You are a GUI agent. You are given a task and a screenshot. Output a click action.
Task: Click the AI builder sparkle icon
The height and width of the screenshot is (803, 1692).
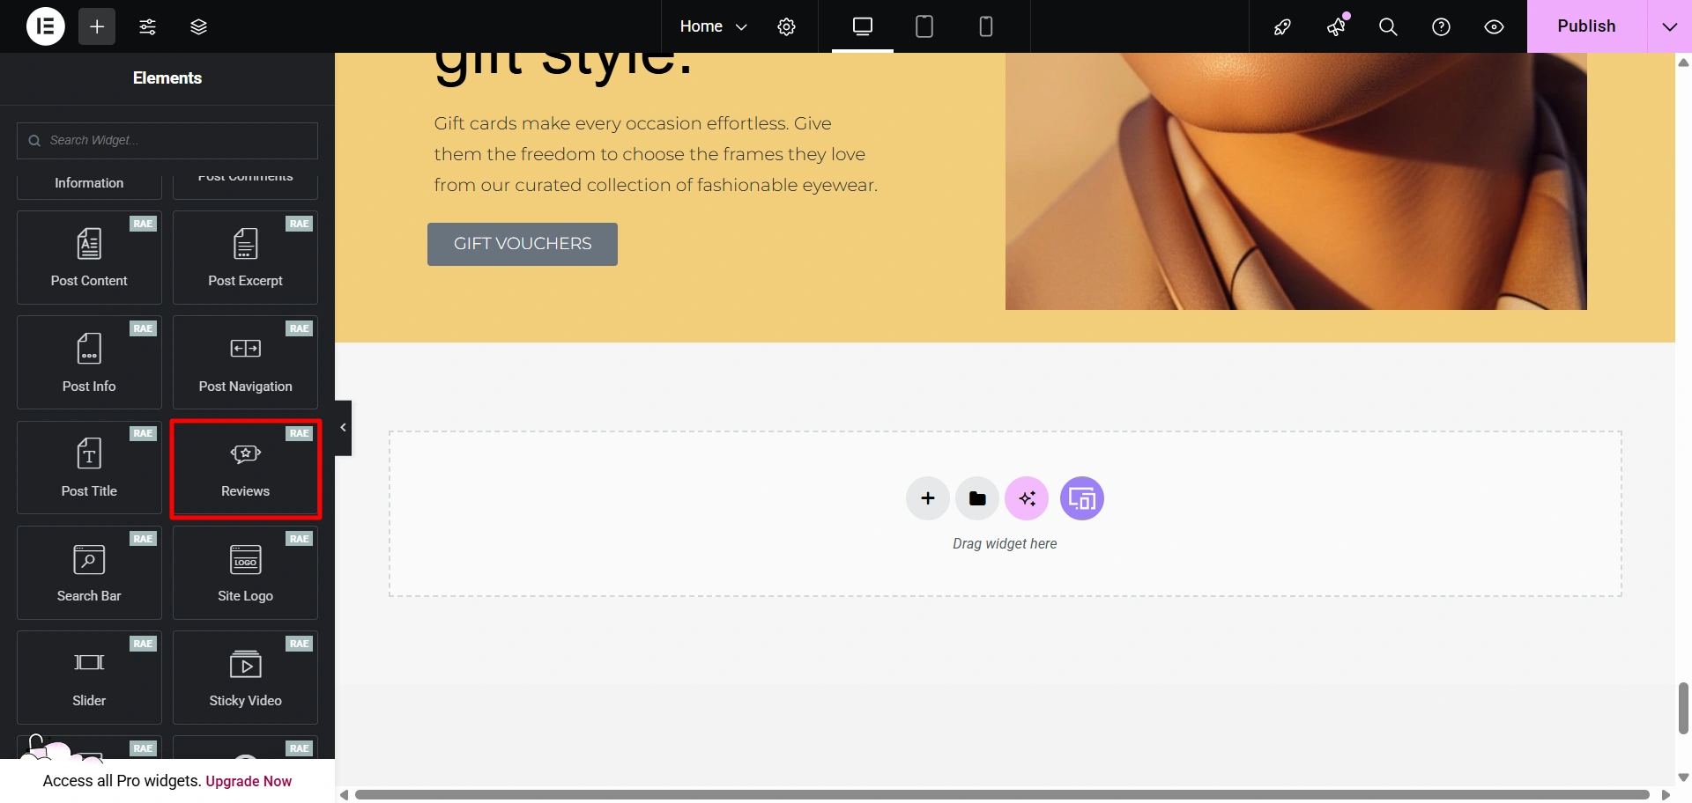pyautogui.click(x=1027, y=498)
